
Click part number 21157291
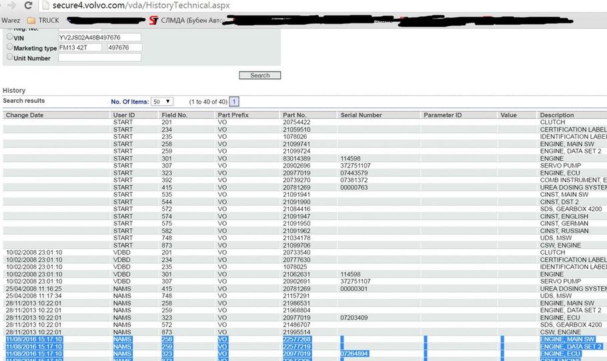tap(297, 296)
